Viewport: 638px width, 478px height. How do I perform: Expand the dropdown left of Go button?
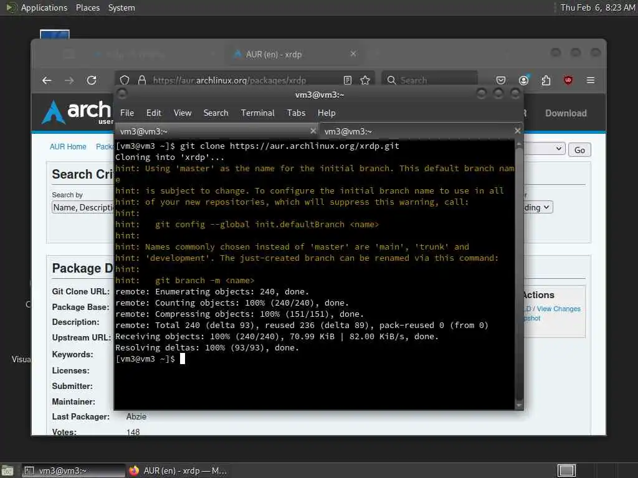[x=544, y=149]
